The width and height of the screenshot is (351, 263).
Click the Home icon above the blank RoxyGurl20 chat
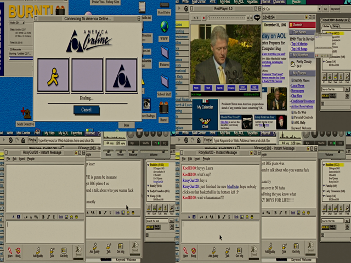[x=23, y=140]
